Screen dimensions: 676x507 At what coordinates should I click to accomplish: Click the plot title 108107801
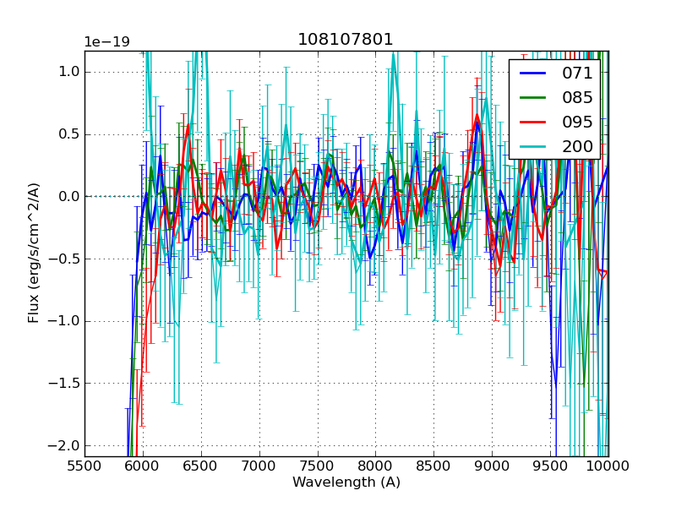tap(346, 40)
